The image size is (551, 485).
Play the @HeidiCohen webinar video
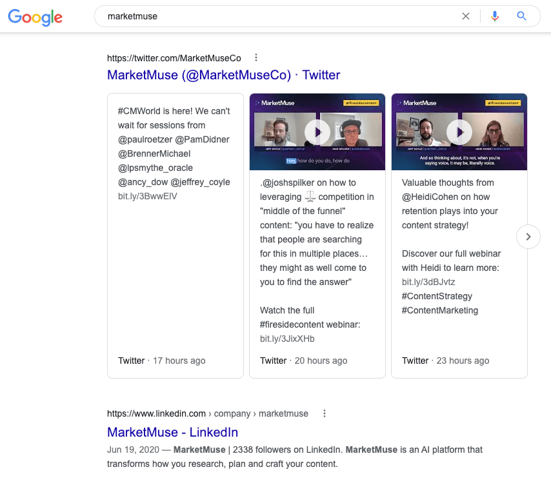pos(459,132)
